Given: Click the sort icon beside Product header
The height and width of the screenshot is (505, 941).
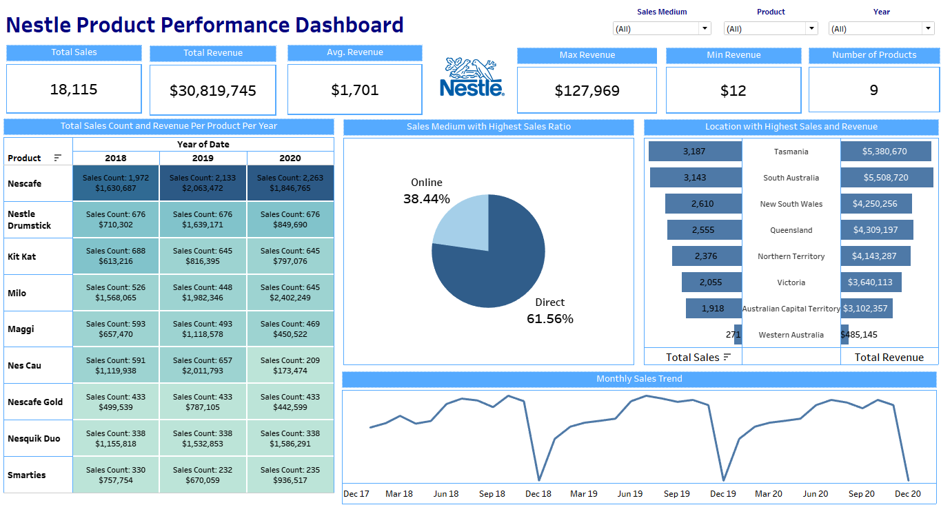Looking at the screenshot, I should click(x=57, y=158).
